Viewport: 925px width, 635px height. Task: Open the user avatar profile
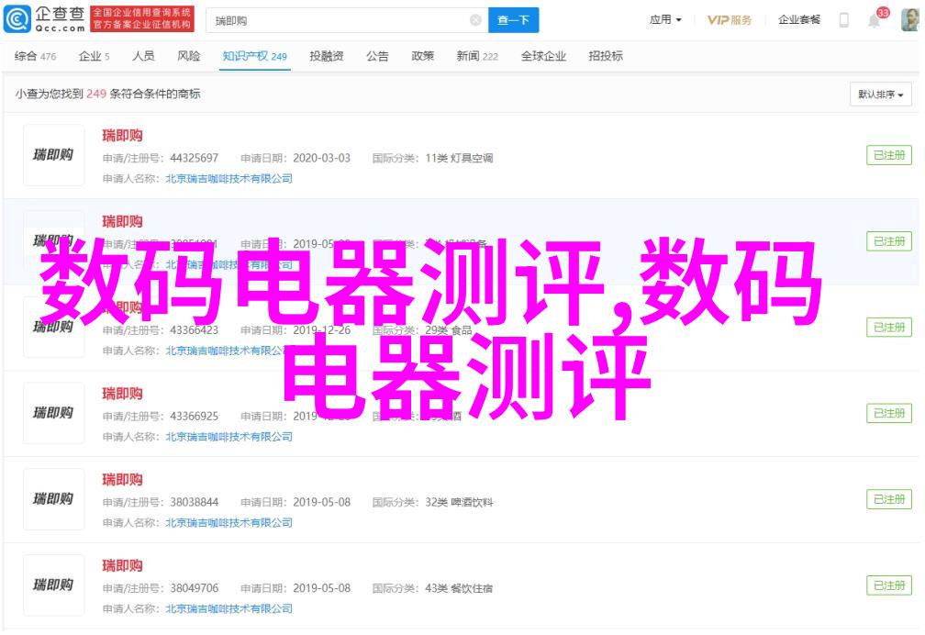(910, 20)
